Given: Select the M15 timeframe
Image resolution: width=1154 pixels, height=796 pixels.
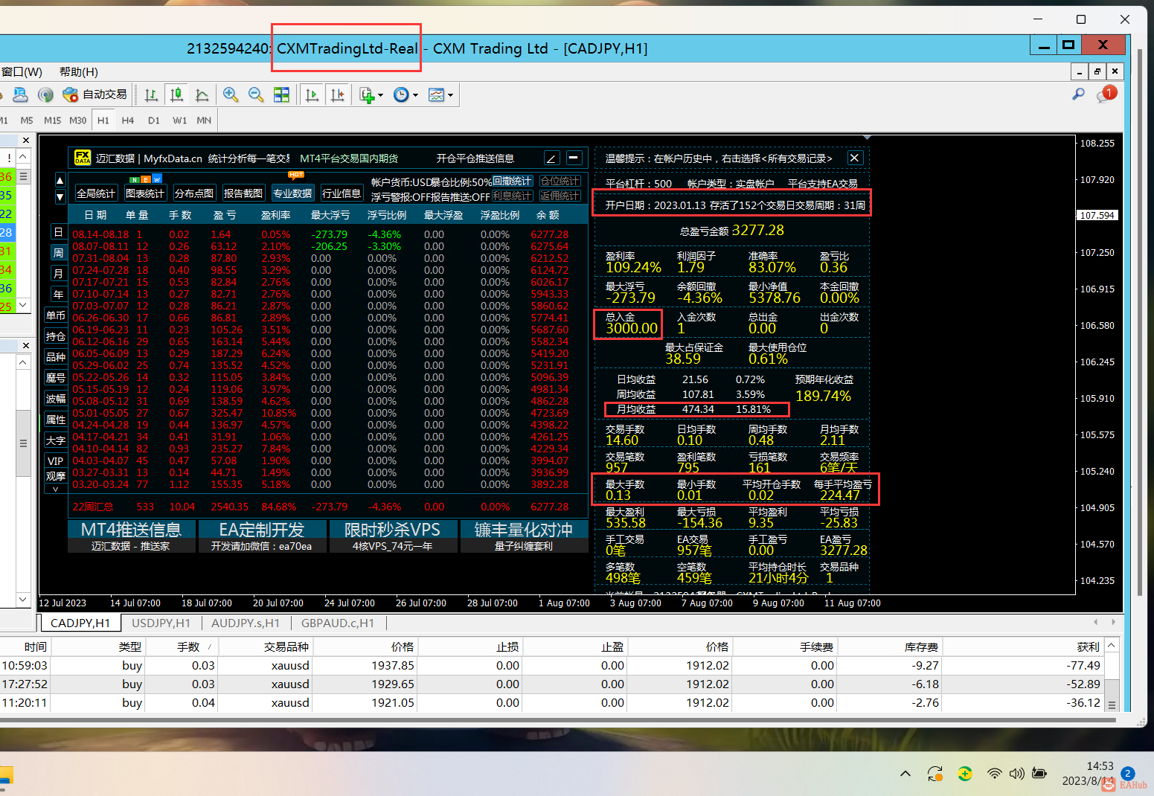Looking at the screenshot, I should (x=52, y=121).
